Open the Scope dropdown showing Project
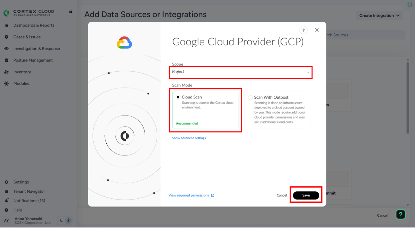The width and height of the screenshot is (415, 228). point(241,72)
